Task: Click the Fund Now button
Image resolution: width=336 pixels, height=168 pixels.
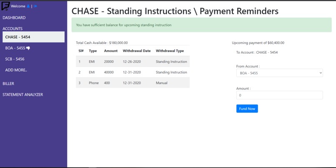Action: [x=247, y=109]
